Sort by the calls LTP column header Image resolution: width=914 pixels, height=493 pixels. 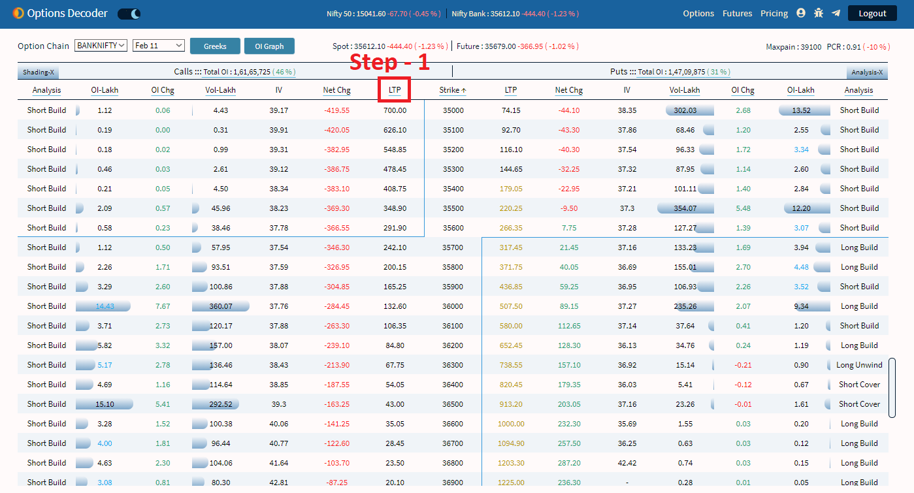point(395,90)
